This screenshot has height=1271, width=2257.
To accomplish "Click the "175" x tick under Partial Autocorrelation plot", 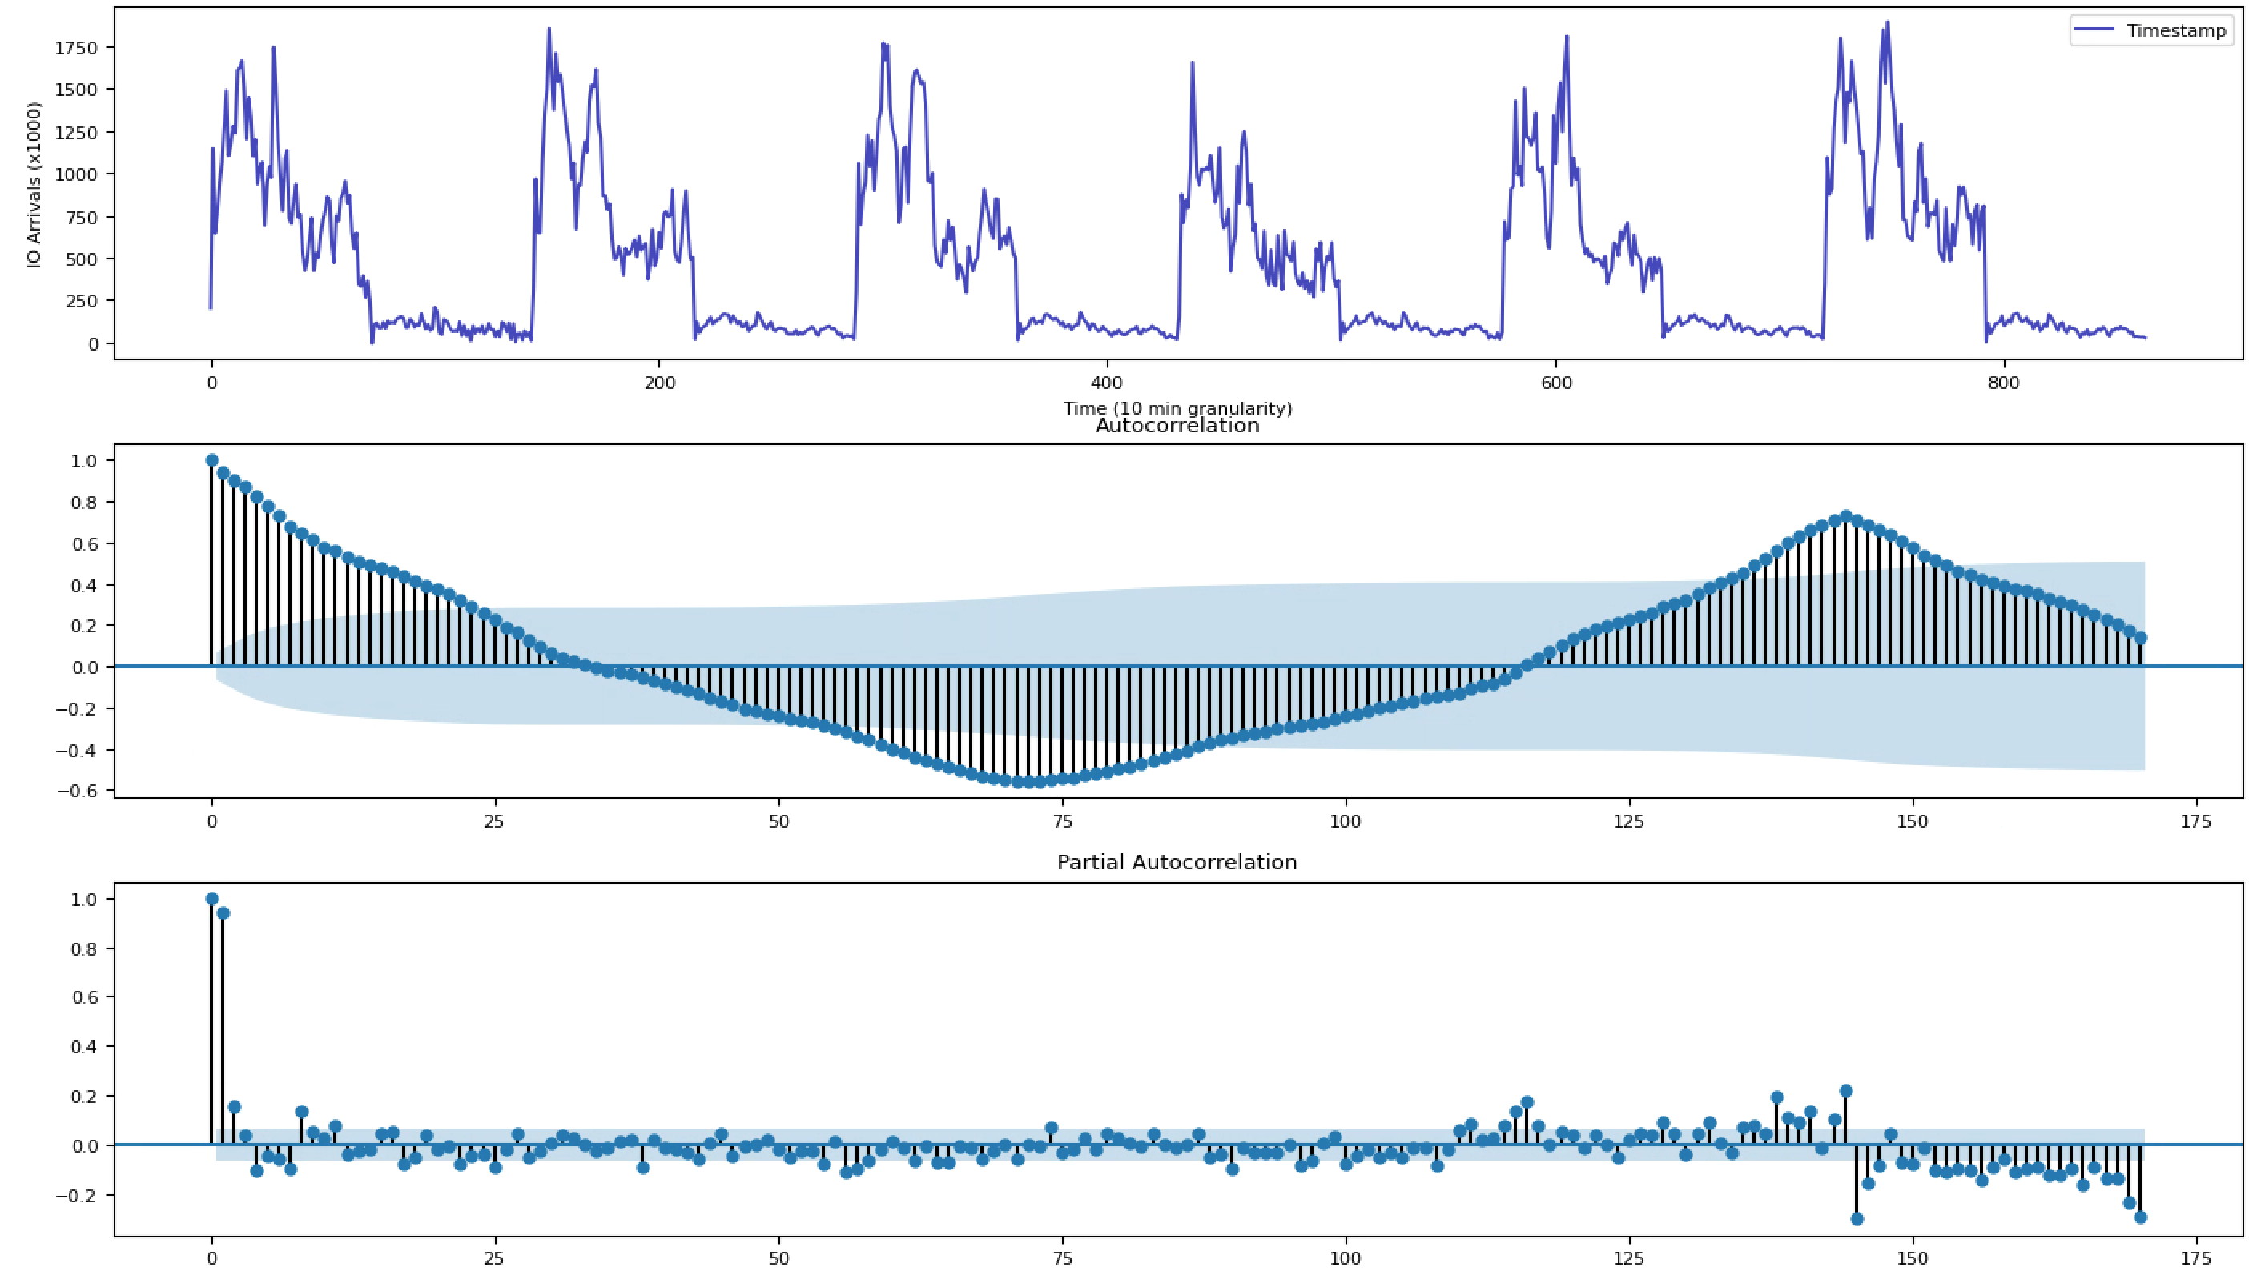I will 2197,1260.
